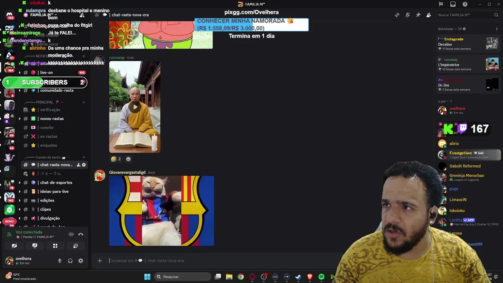Open the divulgação channel
The width and height of the screenshot is (503, 283).
53,218
